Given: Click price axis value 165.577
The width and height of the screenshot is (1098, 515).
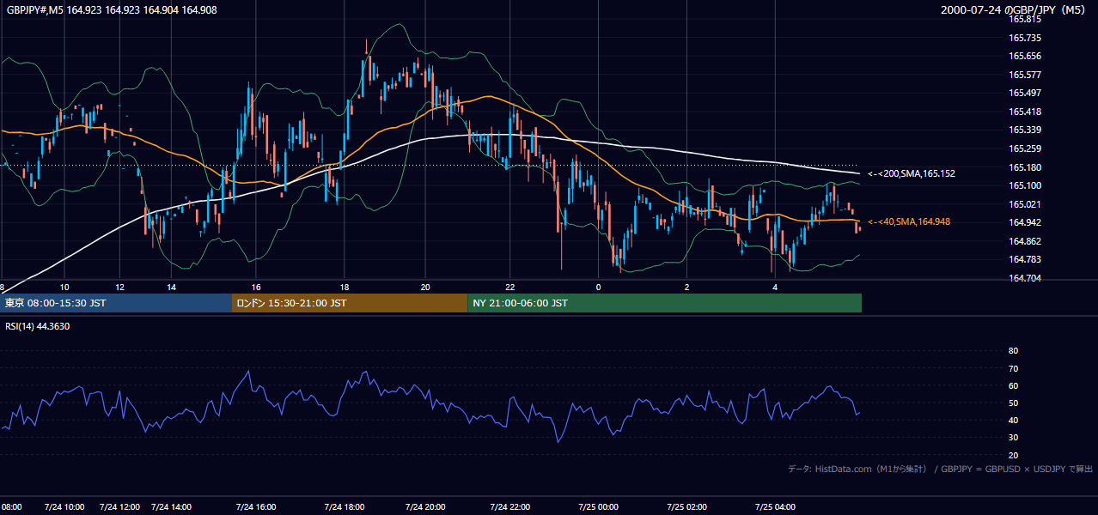Looking at the screenshot, I should (1024, 75).
